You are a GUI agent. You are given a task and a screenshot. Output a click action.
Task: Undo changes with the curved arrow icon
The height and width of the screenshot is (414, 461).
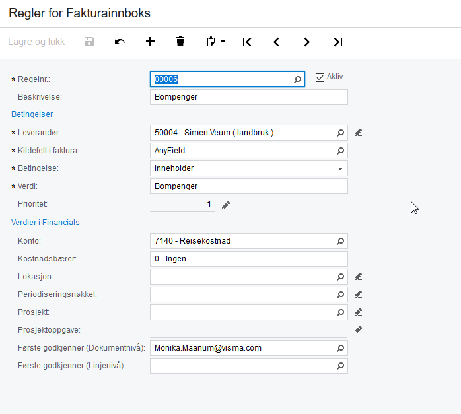120,42
